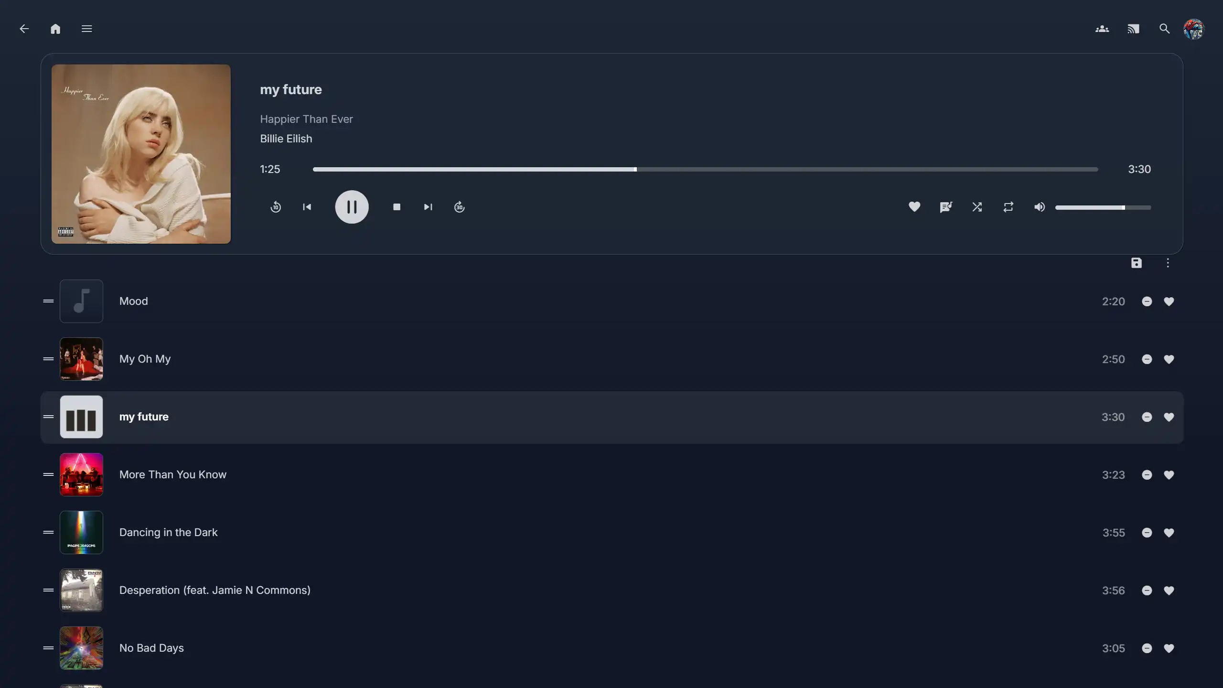Mute the volume
The width and height of the screenshot is (1223, 688).
click(1040, 207)
